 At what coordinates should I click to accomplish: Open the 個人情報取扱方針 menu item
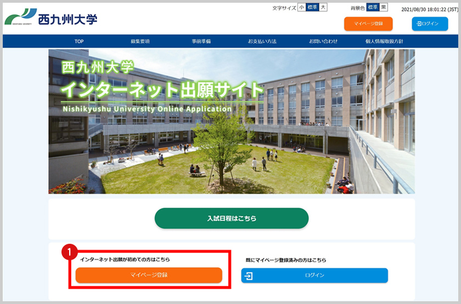(384, 42)
